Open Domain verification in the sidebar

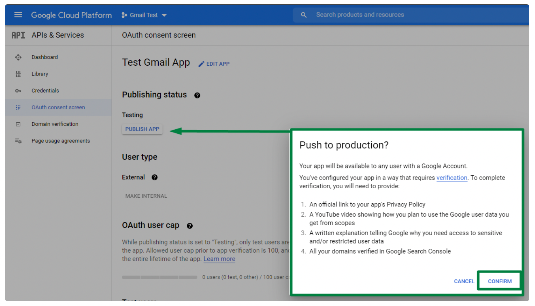coord(55,124)
